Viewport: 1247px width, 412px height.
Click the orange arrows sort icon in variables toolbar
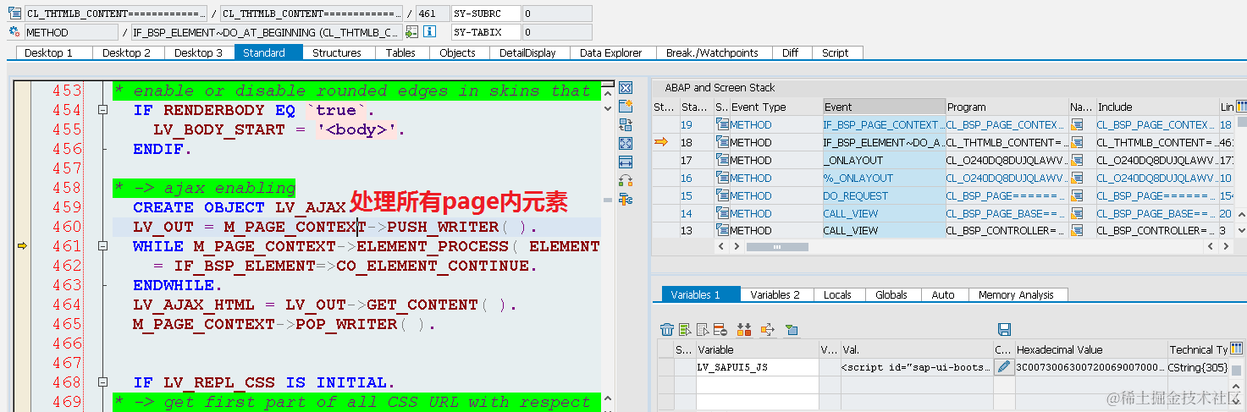click(x=745, y=329)
